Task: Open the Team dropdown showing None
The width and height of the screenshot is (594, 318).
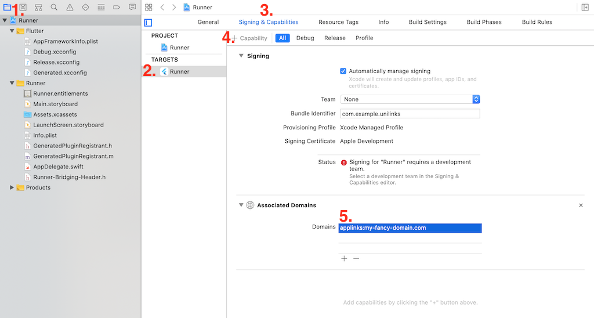Action: tap(410, 99)
